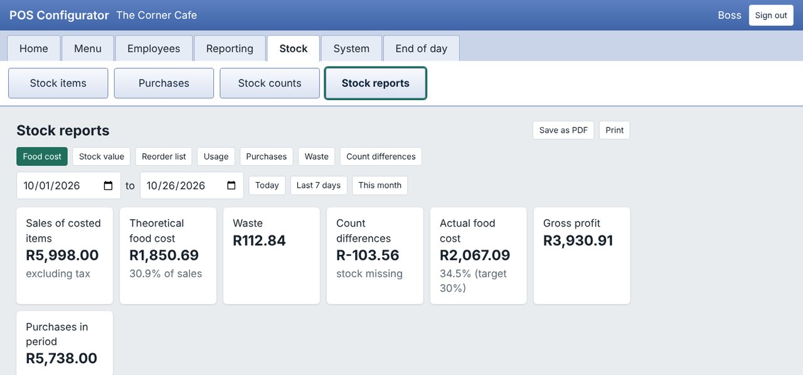Image resolution: width=803 pixels, height=375 pixels.
Task: Show the Purchases report filter
Action: coord(266,157)
